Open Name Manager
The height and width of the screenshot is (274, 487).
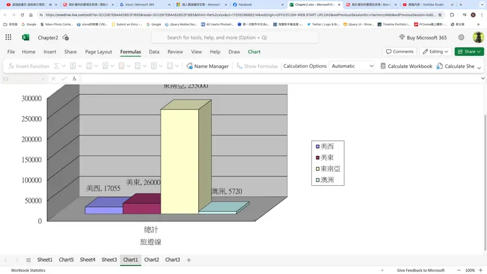click(207, 66)
